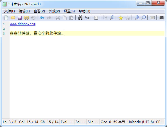Click the 59 字节 file size field
This screenshot has width=167, height=127.
tap(119, 122)
